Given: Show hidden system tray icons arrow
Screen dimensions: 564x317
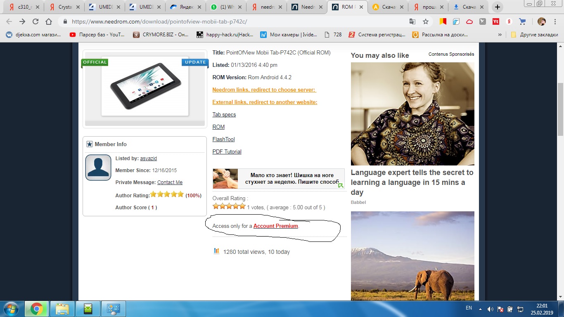Looking at the screenshot, I should pyautogui.click(x=480, y=309).
